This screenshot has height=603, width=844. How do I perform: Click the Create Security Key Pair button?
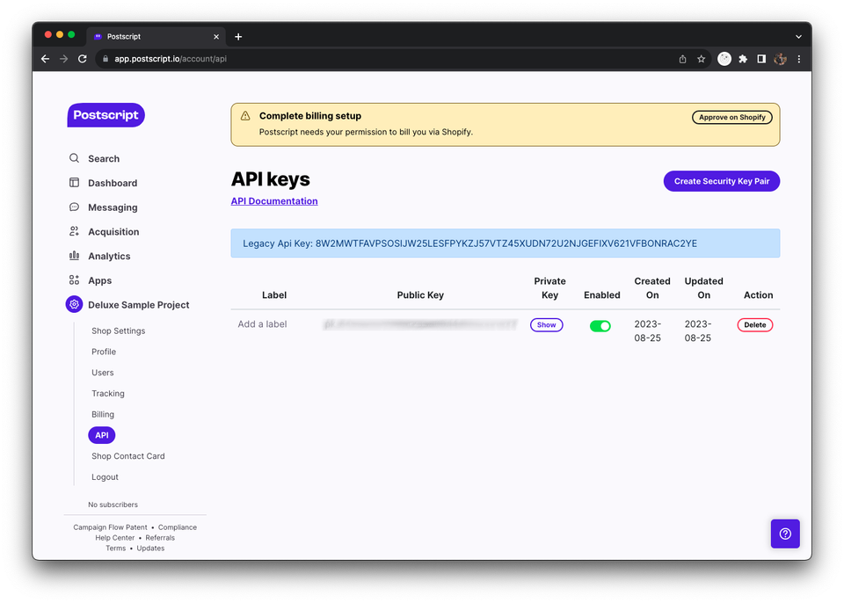[721, 181]
